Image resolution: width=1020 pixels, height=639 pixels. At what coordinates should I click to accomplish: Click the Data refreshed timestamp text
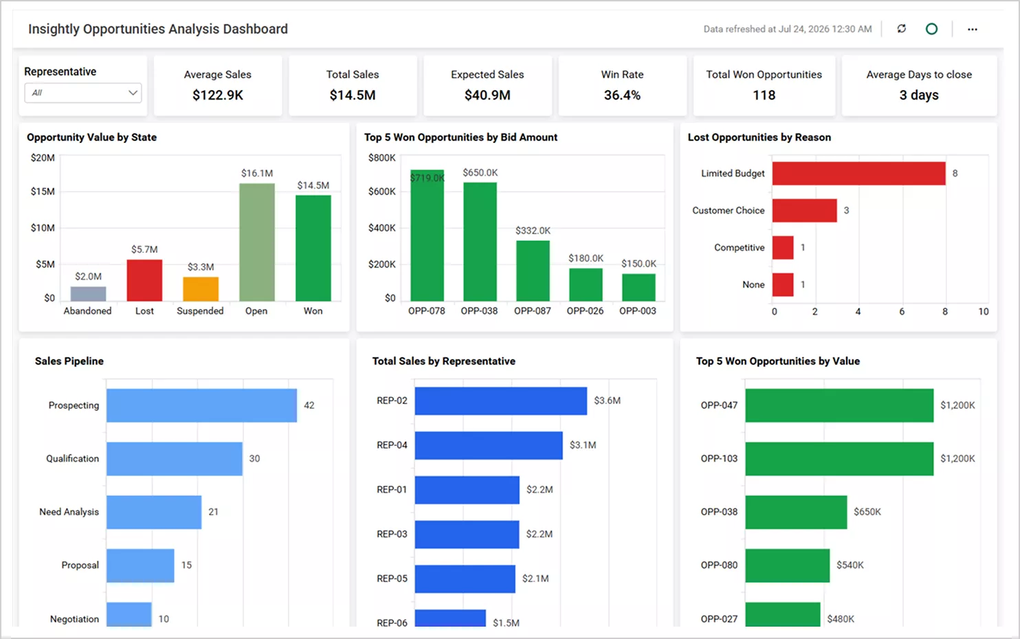(788, 29)
